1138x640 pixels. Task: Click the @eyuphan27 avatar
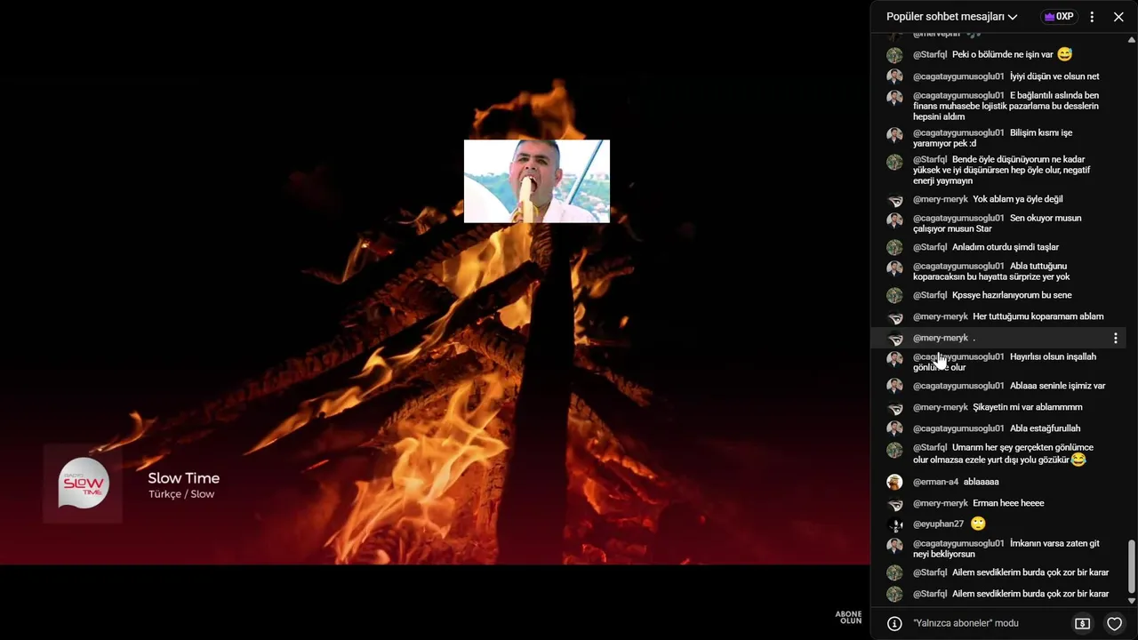coord(894,524)
